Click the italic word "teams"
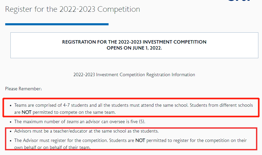262x155 pixels. point(73,122)
